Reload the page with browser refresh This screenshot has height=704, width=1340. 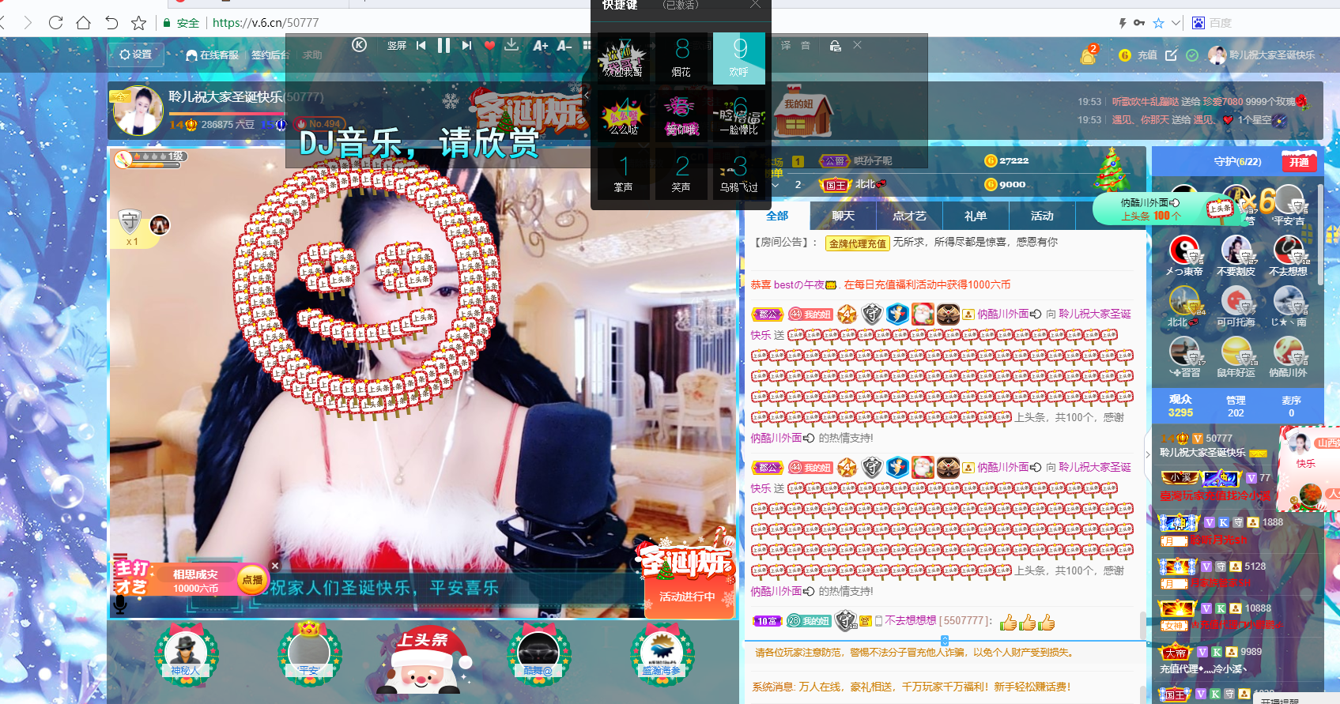(55, 23)
